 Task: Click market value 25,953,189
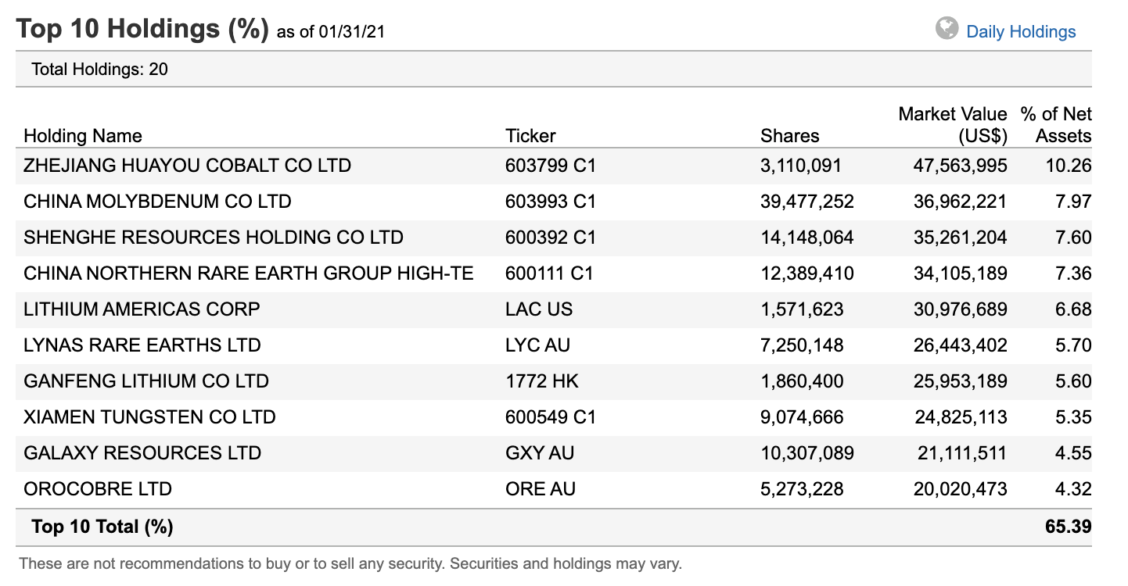click(961, 381)
